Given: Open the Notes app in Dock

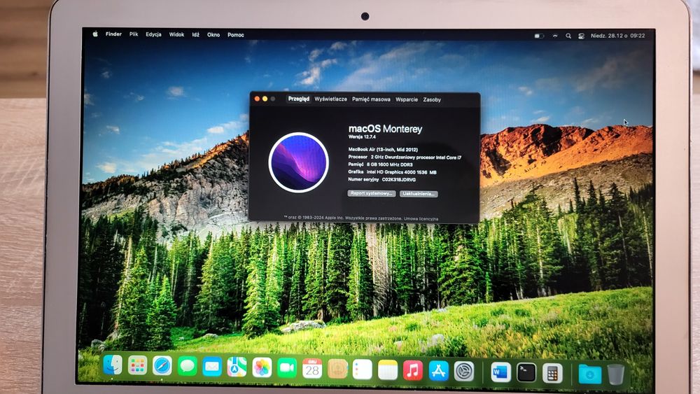Looking at the screenshot, I should click(388, 370).
